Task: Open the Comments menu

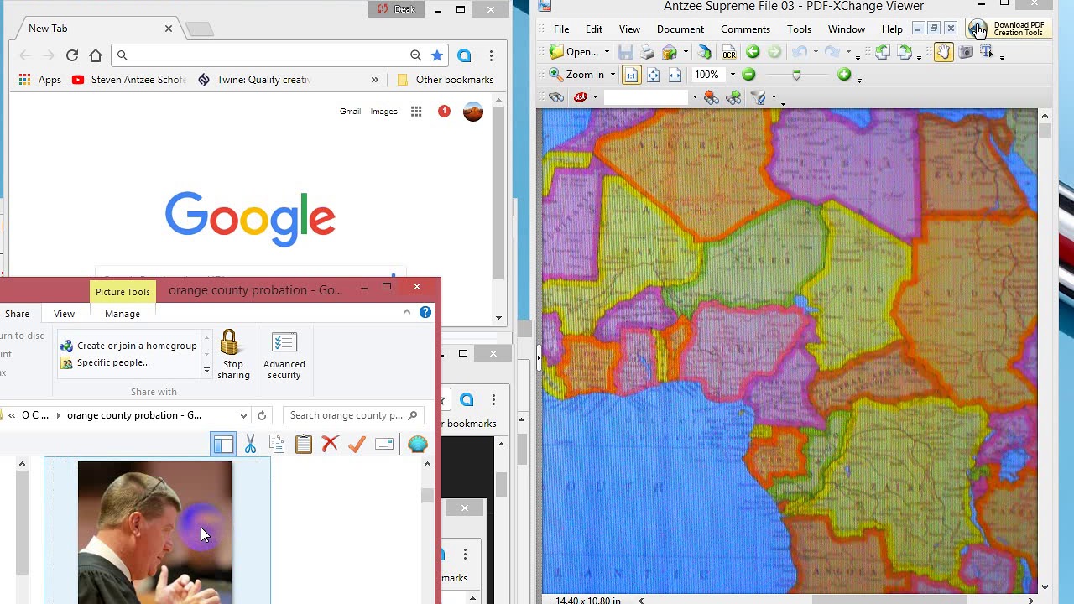Action: click(745, 29)
